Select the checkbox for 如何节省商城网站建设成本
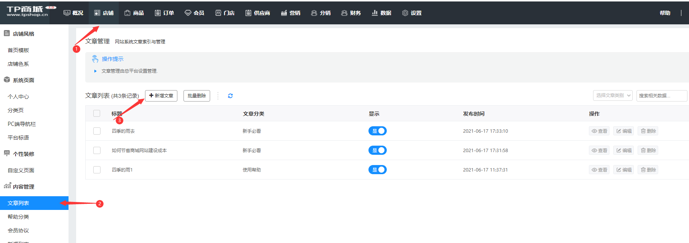 [97, 151]
